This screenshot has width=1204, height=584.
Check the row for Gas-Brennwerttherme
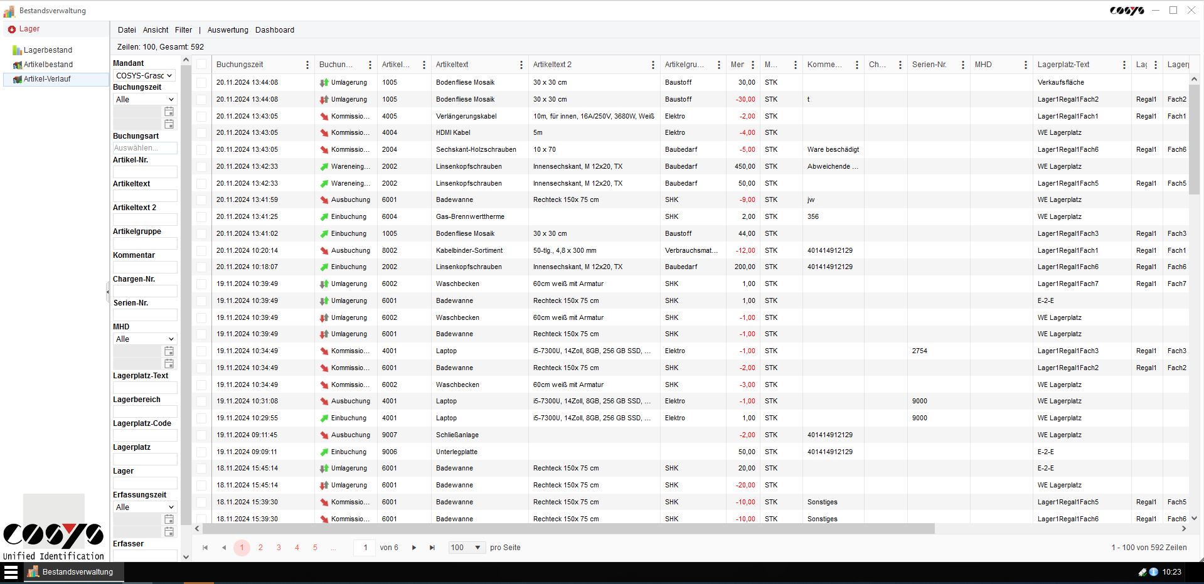point(201,217)
